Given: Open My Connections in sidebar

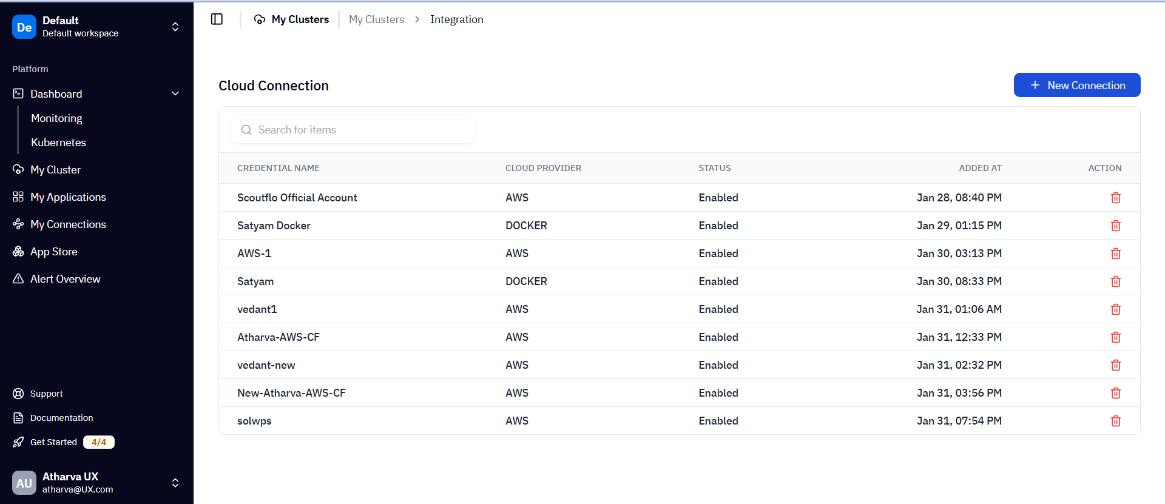Looking at the screenshot, I should point(68,224).
